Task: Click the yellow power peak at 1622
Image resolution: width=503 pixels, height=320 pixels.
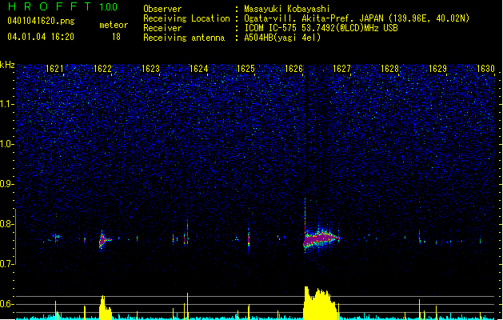Action: [106, 307]
